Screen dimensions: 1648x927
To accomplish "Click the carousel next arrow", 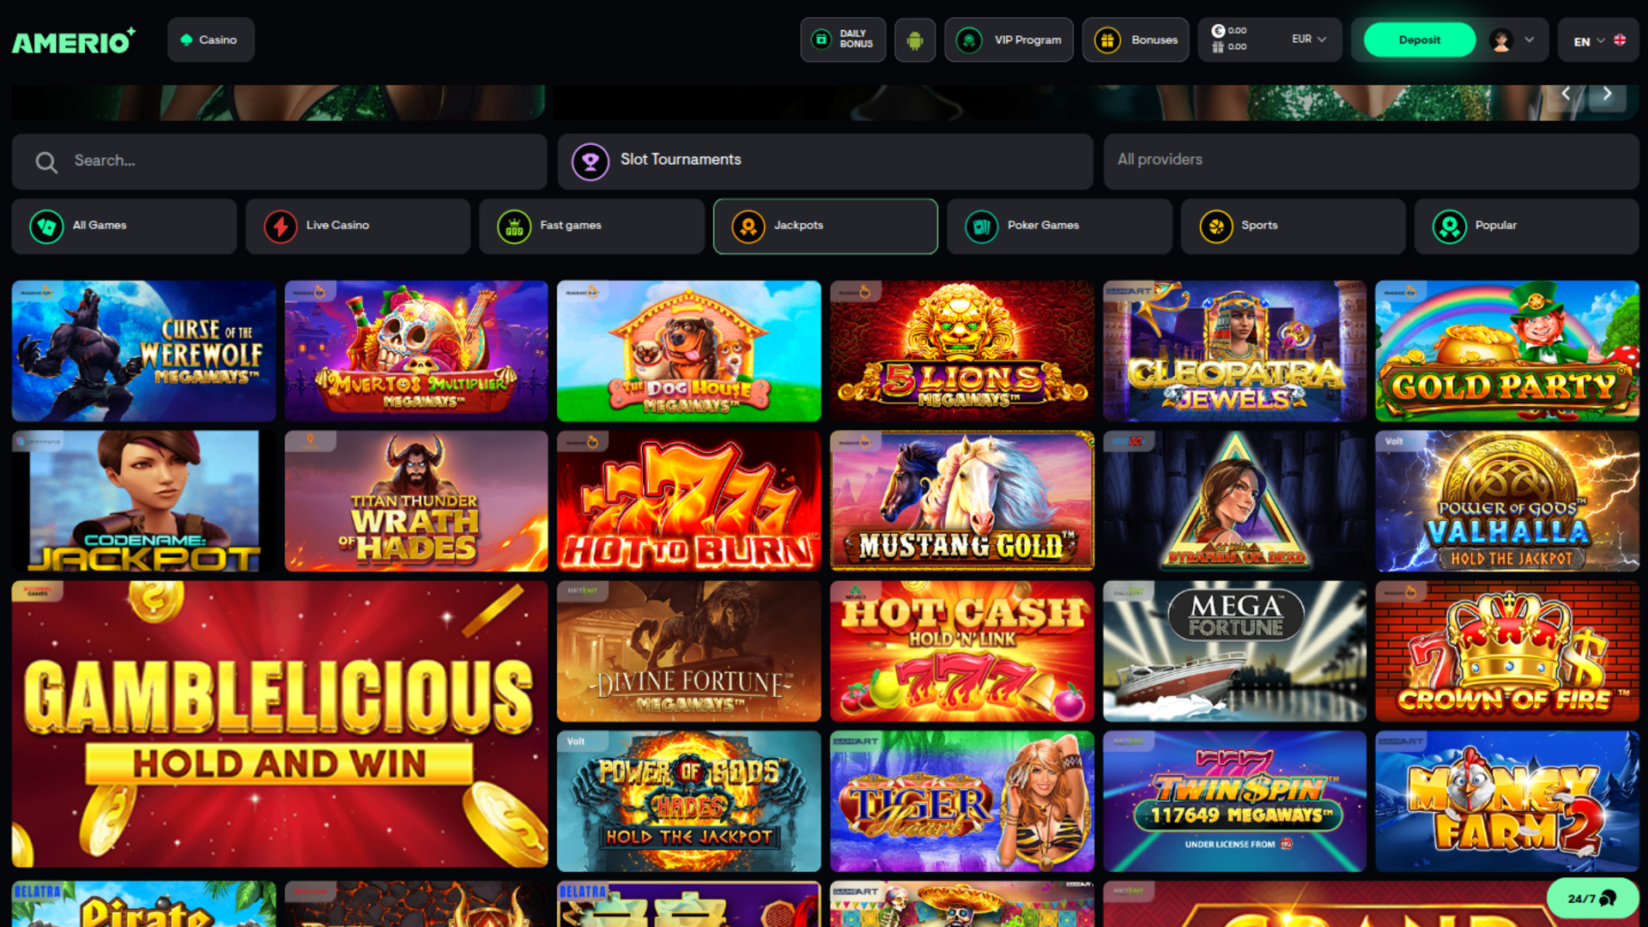I will click(1607, 94).
